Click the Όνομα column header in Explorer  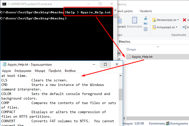click(131, 49)
